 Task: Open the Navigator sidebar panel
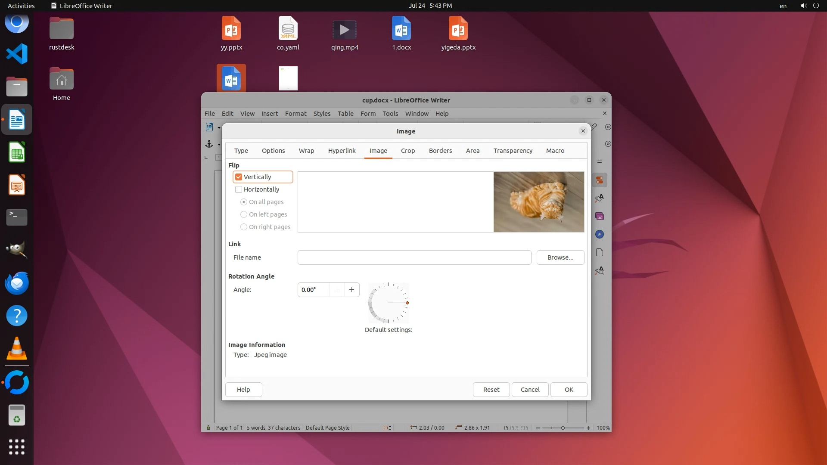pyautogui.click(x=599, y=234)
